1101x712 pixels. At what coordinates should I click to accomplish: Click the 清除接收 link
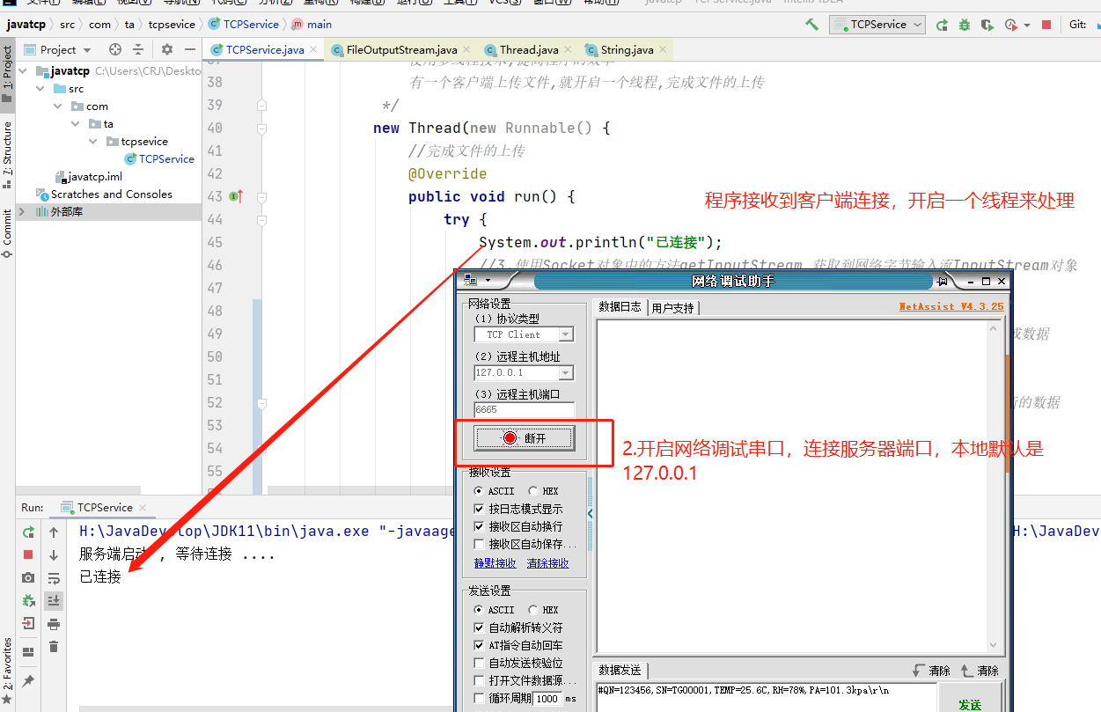[548, 562]
